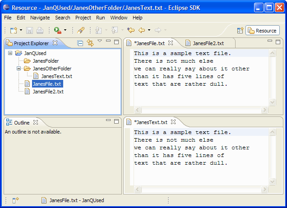Close the Project Explorer view
The width and height of the screenshot is (287, 208).
55,43
